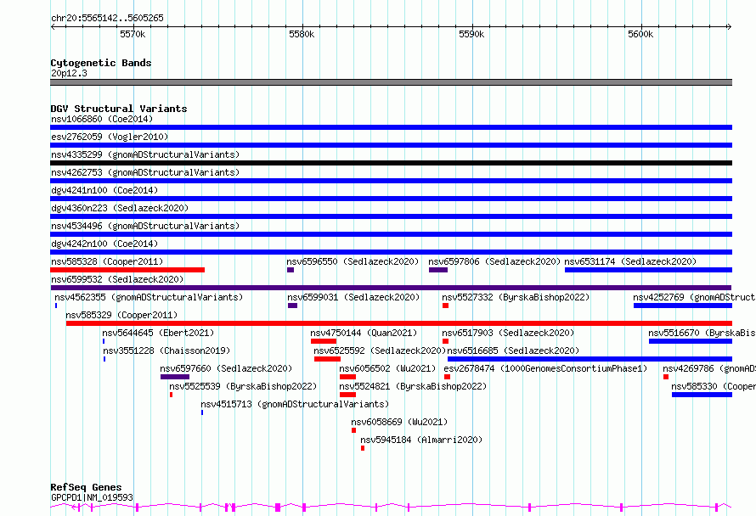Click nsv6531174 (Sedlazeck2020) blue bar
The width and height of the screenshot is (756, 516).
648,270
